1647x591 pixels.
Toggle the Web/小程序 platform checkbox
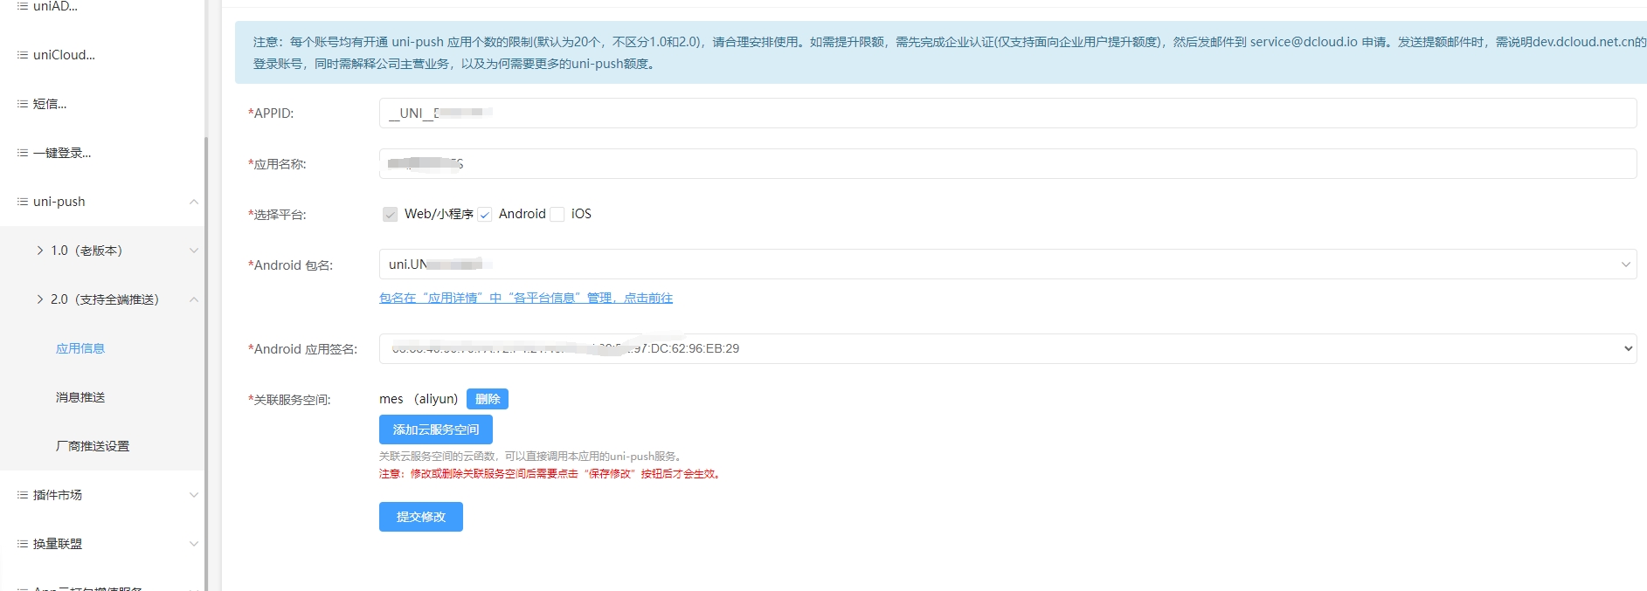tap(390, 215)
